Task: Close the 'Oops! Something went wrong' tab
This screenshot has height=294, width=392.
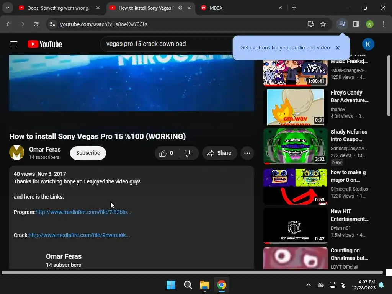Action: point(98,8)
